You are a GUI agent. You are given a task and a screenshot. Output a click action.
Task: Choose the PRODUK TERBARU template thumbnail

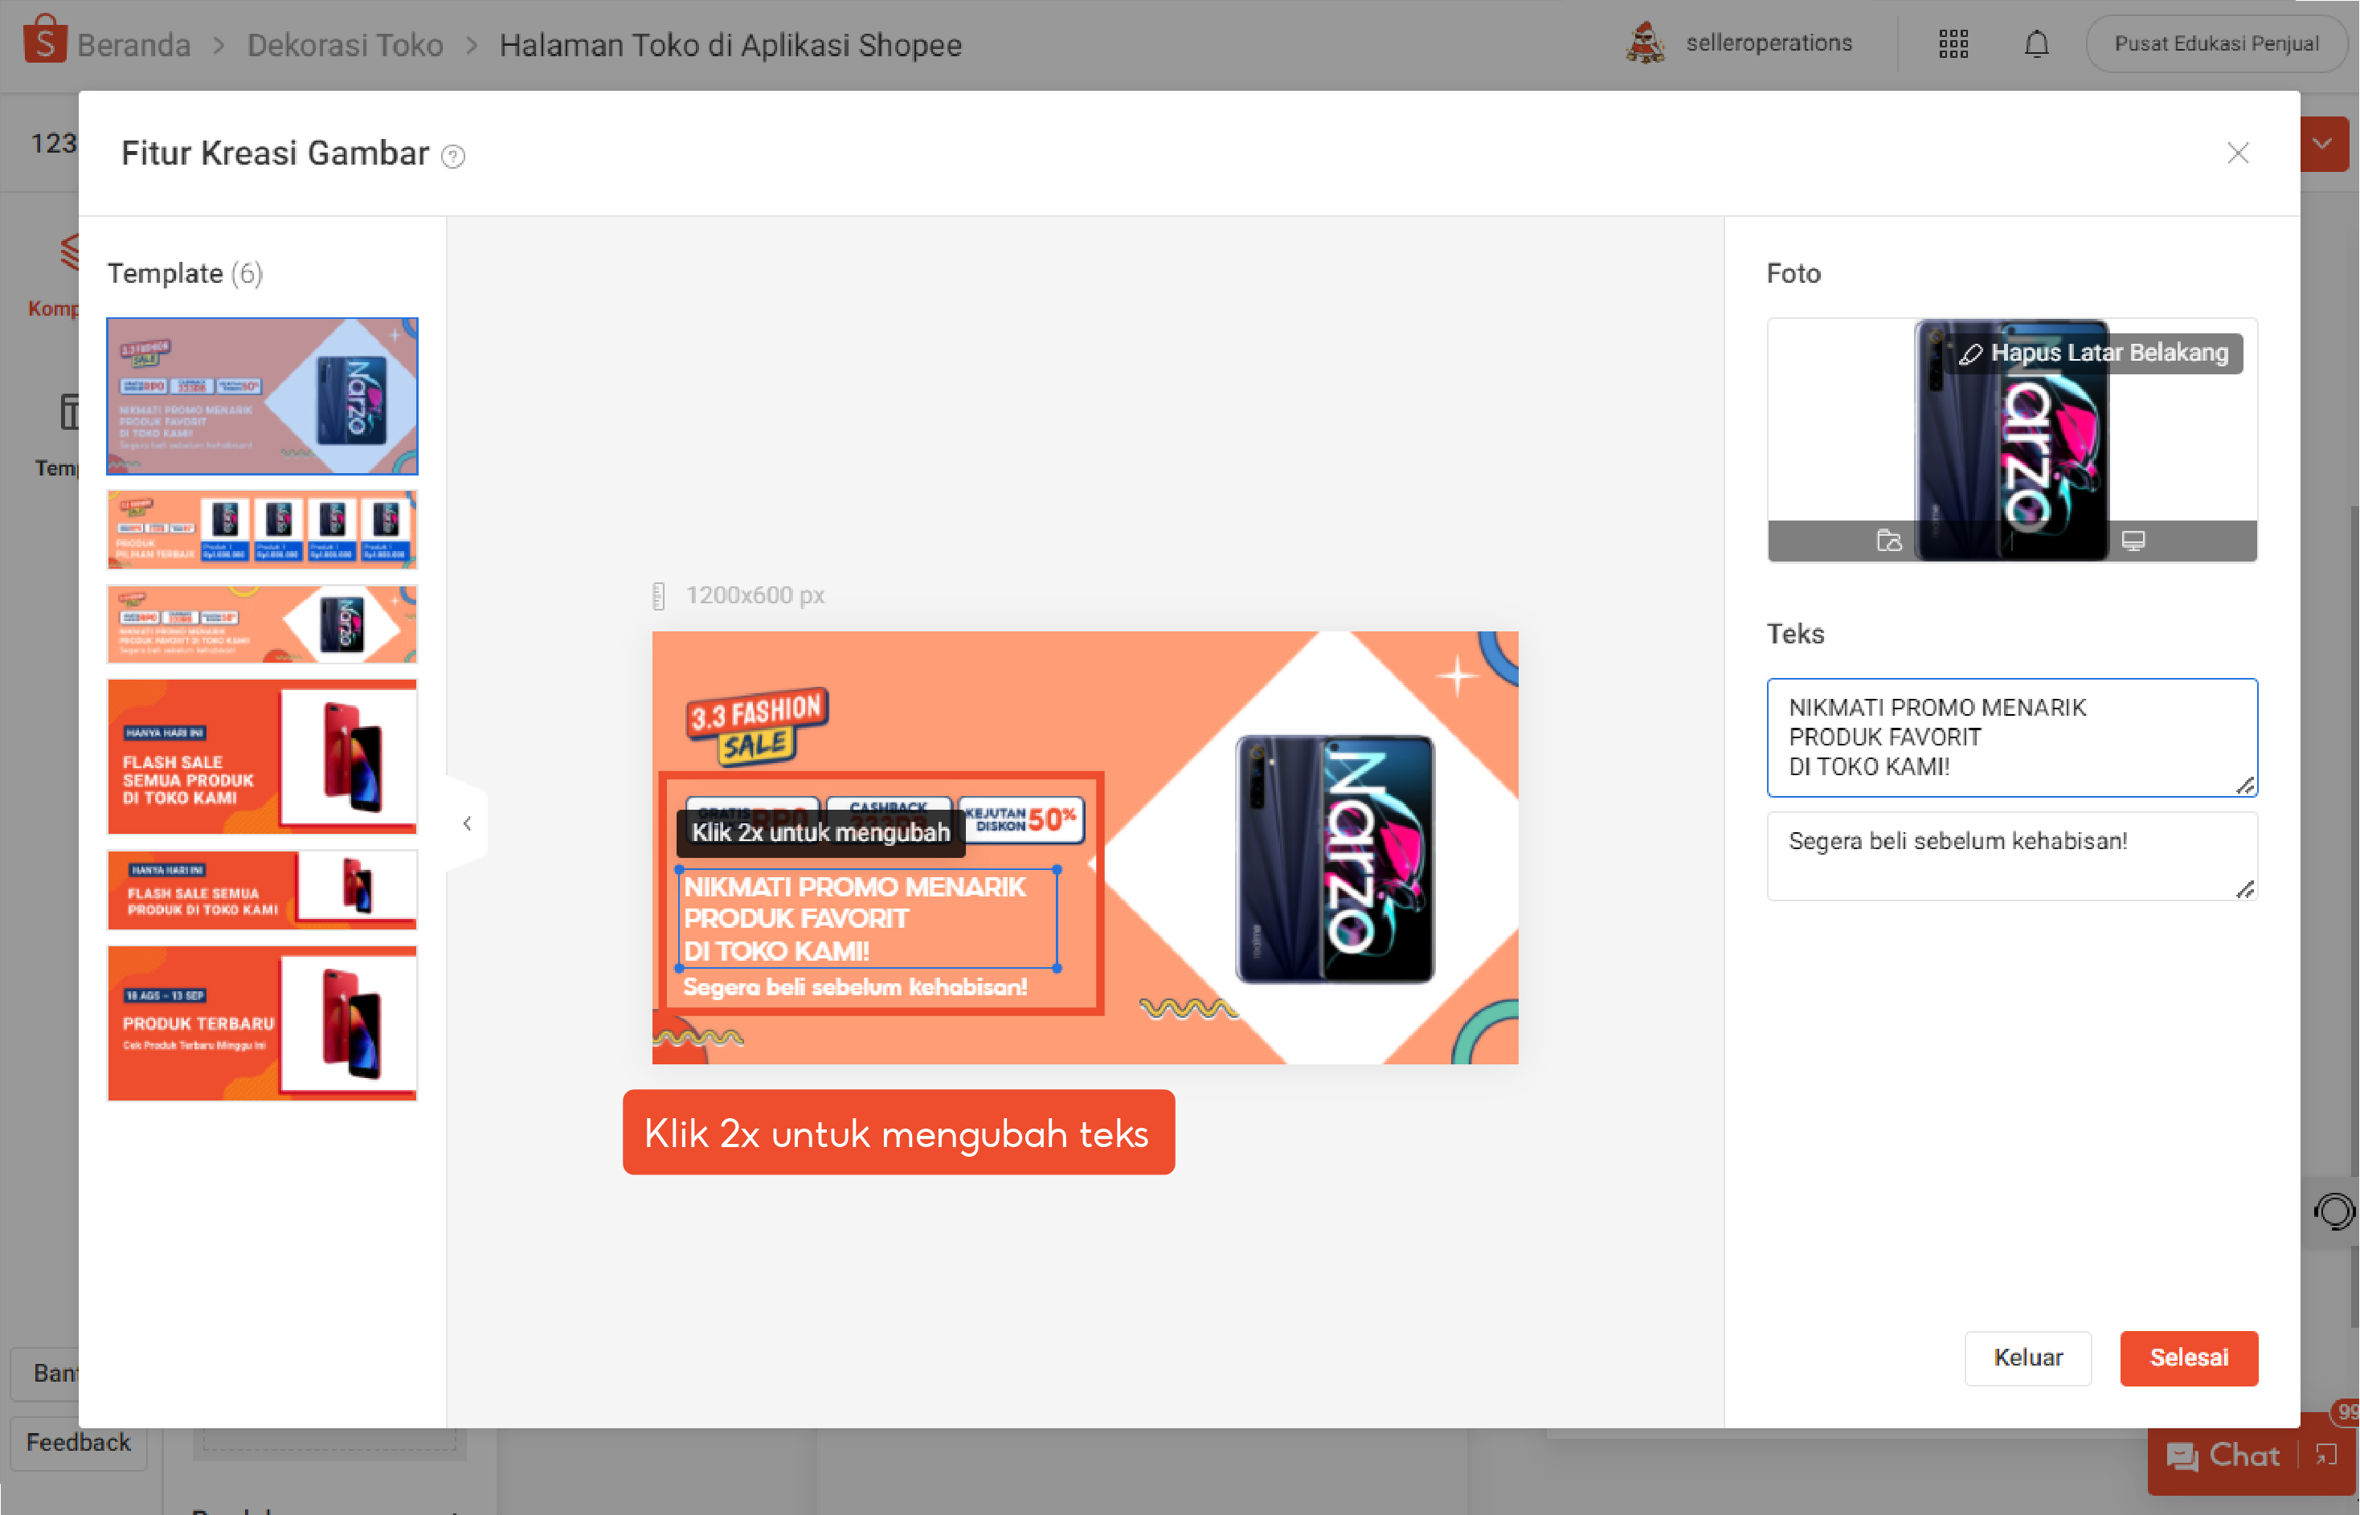(x=262, y=1023)
